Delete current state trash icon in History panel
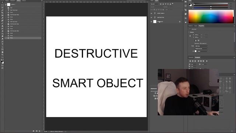The image size is (236, 133). (x=39, y=131)
